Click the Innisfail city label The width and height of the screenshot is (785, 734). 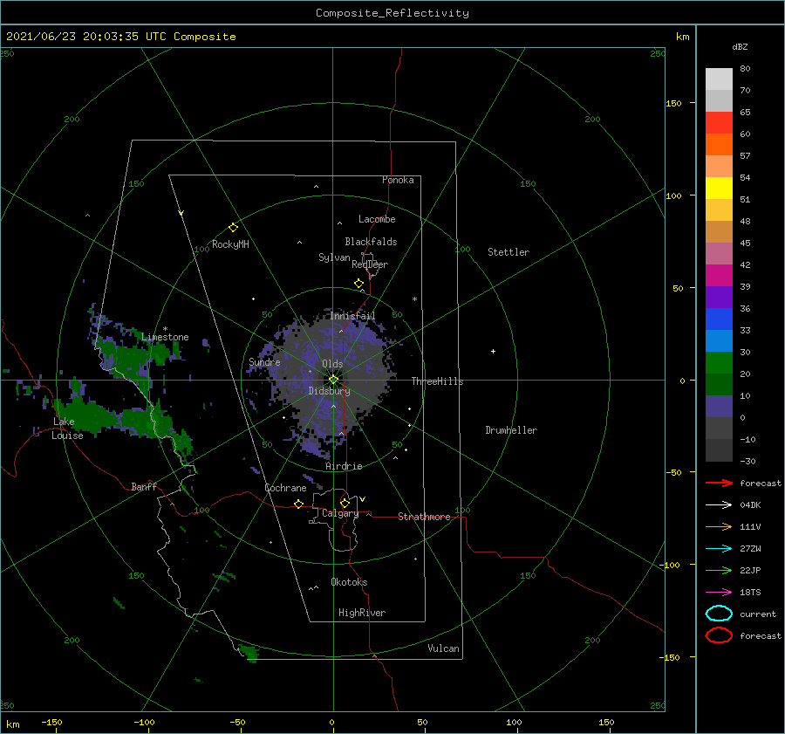[x=352, y=316]
